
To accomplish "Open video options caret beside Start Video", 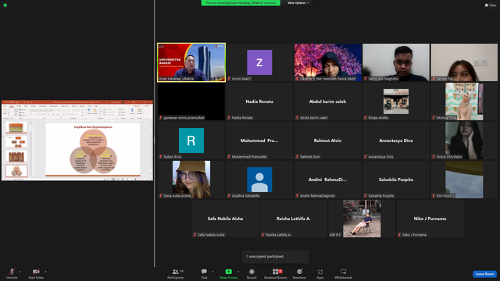I will pos(45,272).
